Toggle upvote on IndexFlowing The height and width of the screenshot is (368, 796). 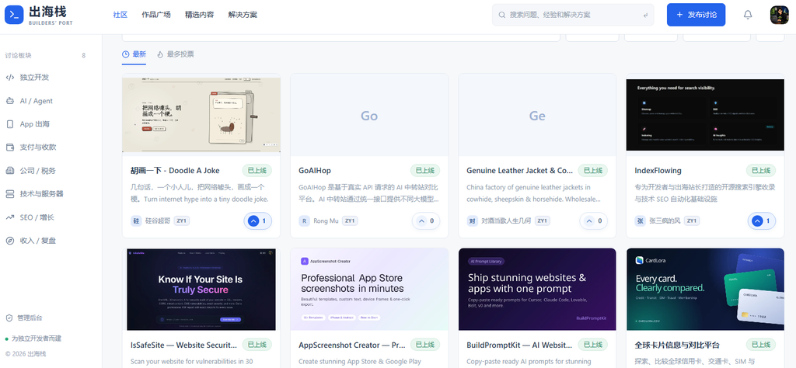(x=762, y=221)
